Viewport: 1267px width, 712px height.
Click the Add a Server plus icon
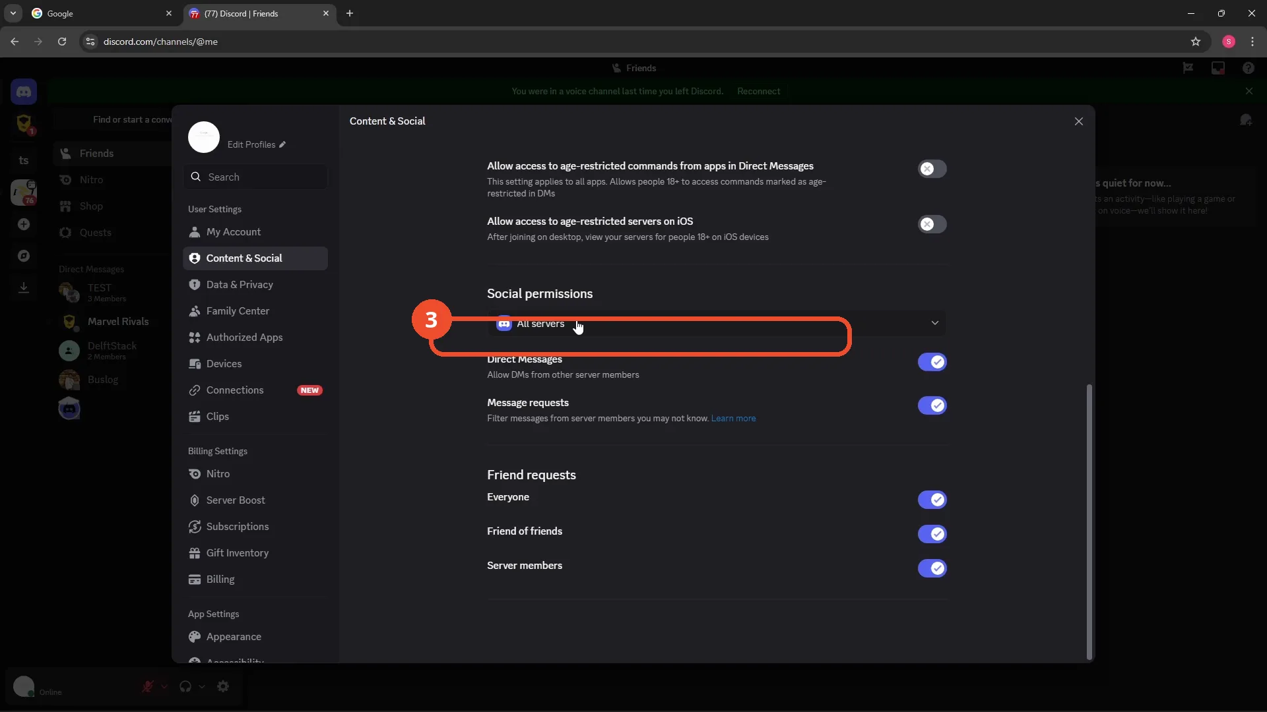coord(24,224)
